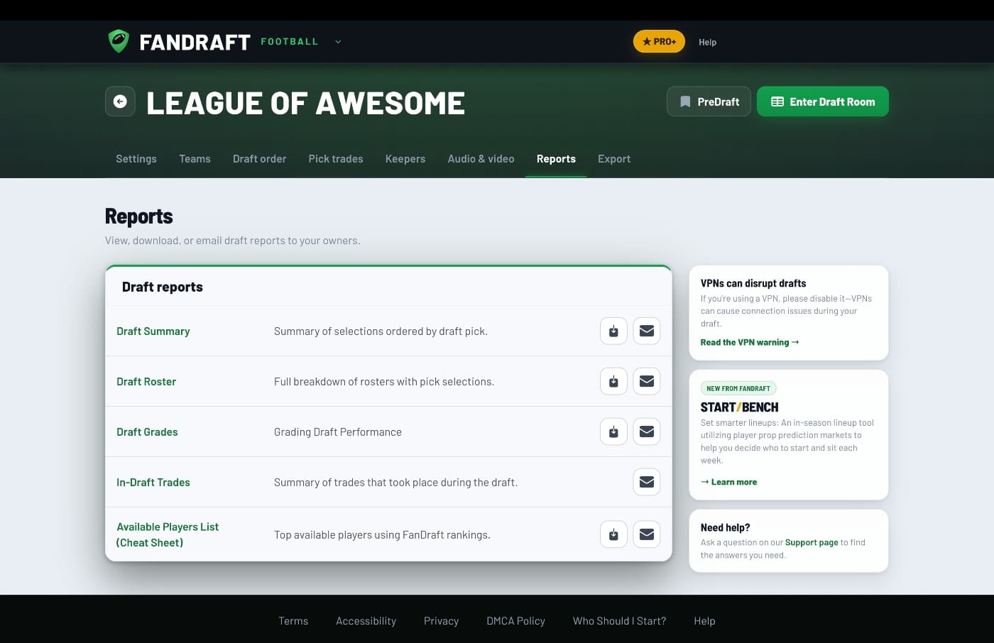Viewport: 994px width, 643px height.
Task: Click the FANDRAFT wordmark in header
Action: pyautogui.click(x=195, y=43)
